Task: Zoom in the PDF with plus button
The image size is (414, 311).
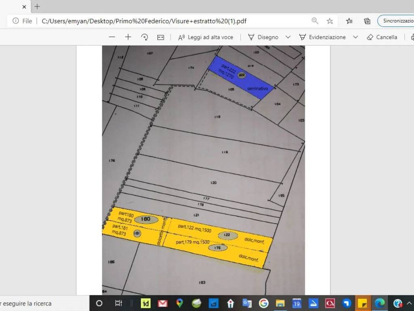Action: [128, 37]
